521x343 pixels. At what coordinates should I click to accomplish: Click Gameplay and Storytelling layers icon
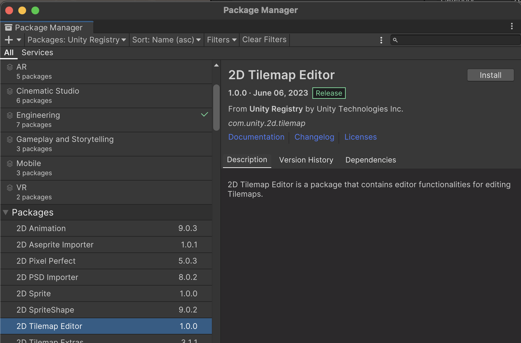10,139
